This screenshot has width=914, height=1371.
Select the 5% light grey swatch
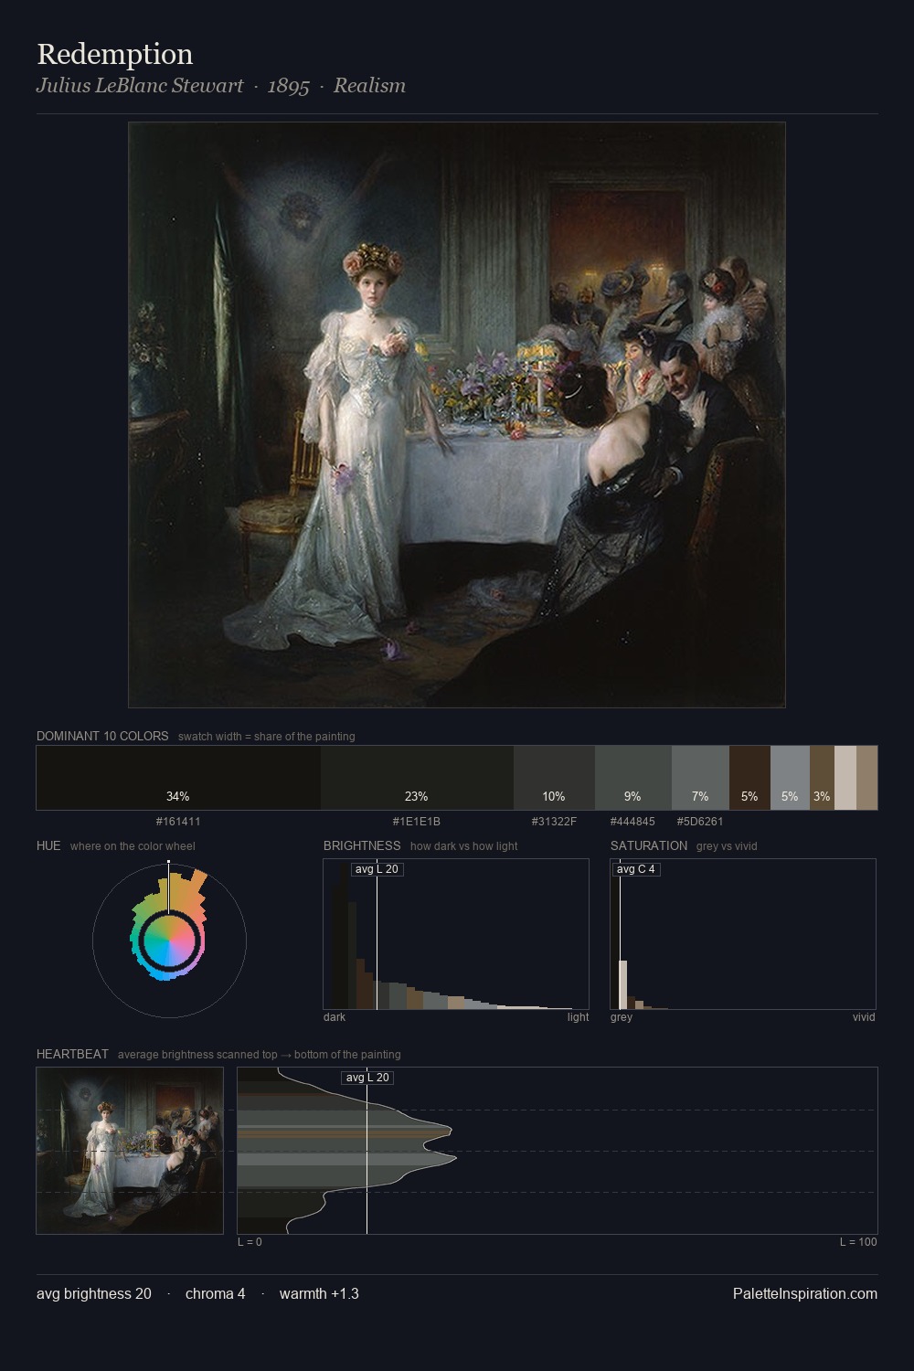tap(790, 778)
